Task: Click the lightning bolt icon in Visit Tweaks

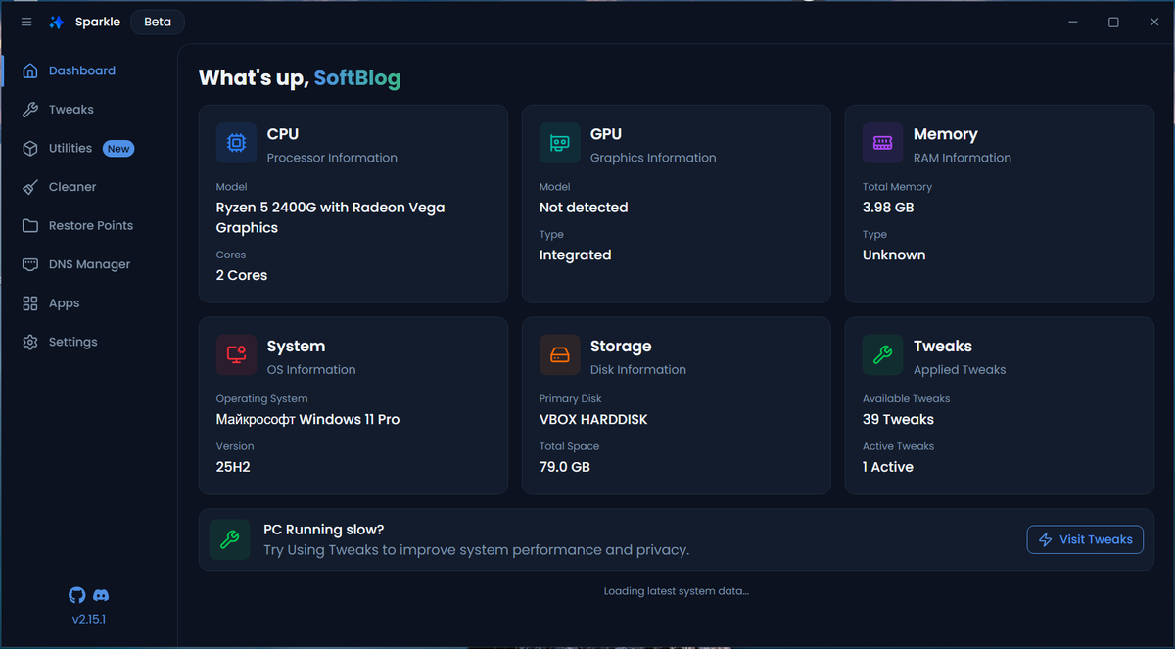Action: 1046,539
